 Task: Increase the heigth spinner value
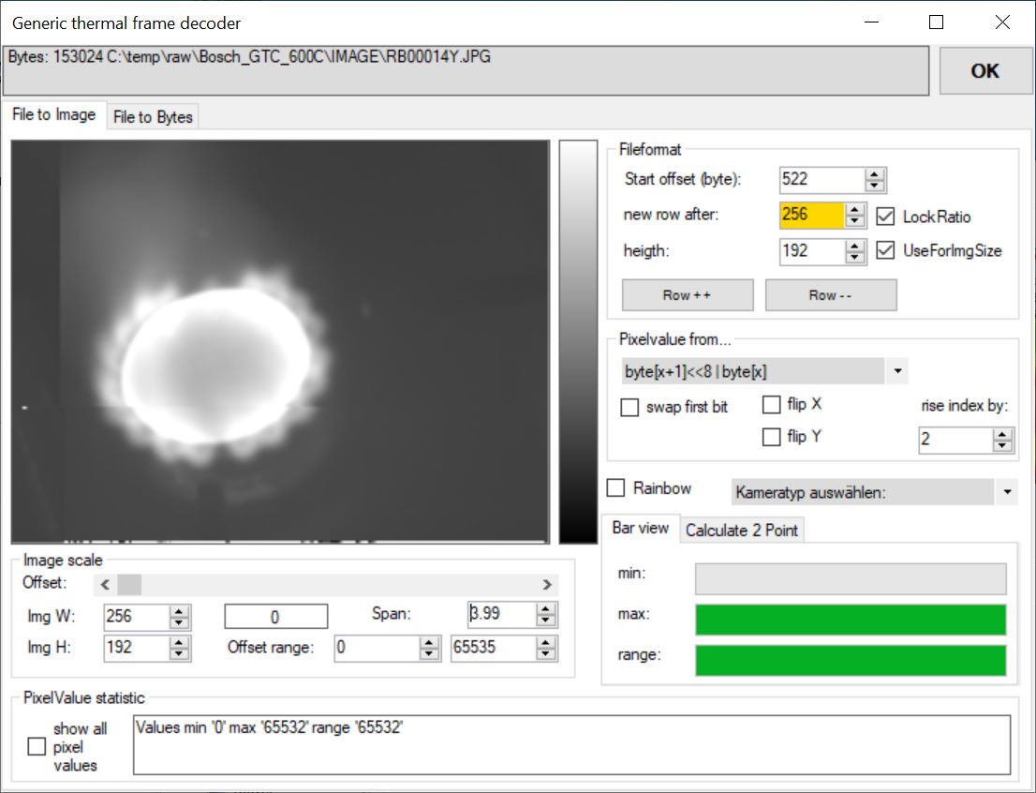(x=854, y=246)
